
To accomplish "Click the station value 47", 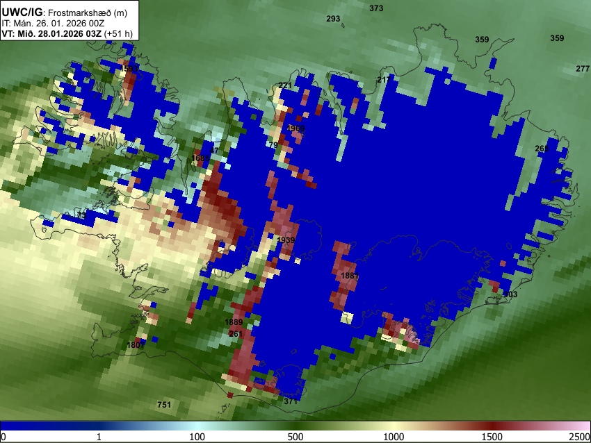I will (x=214, y=151).
